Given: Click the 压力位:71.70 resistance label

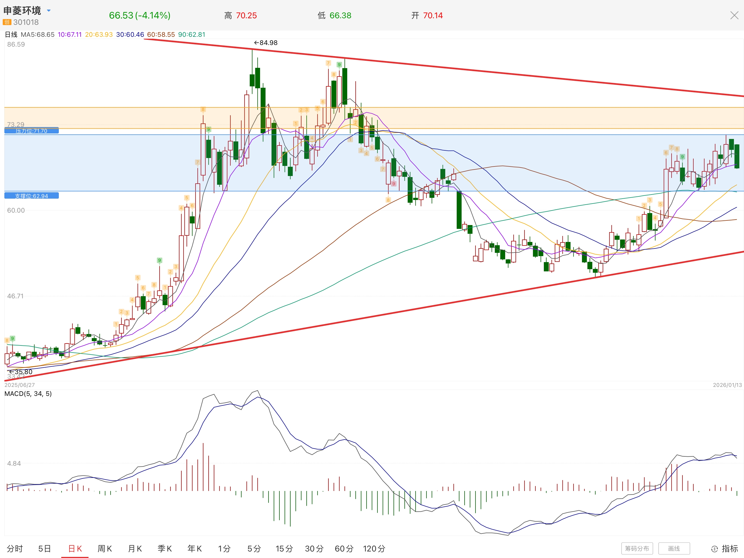Looking at the screenshot, I should tap(32, 131).
